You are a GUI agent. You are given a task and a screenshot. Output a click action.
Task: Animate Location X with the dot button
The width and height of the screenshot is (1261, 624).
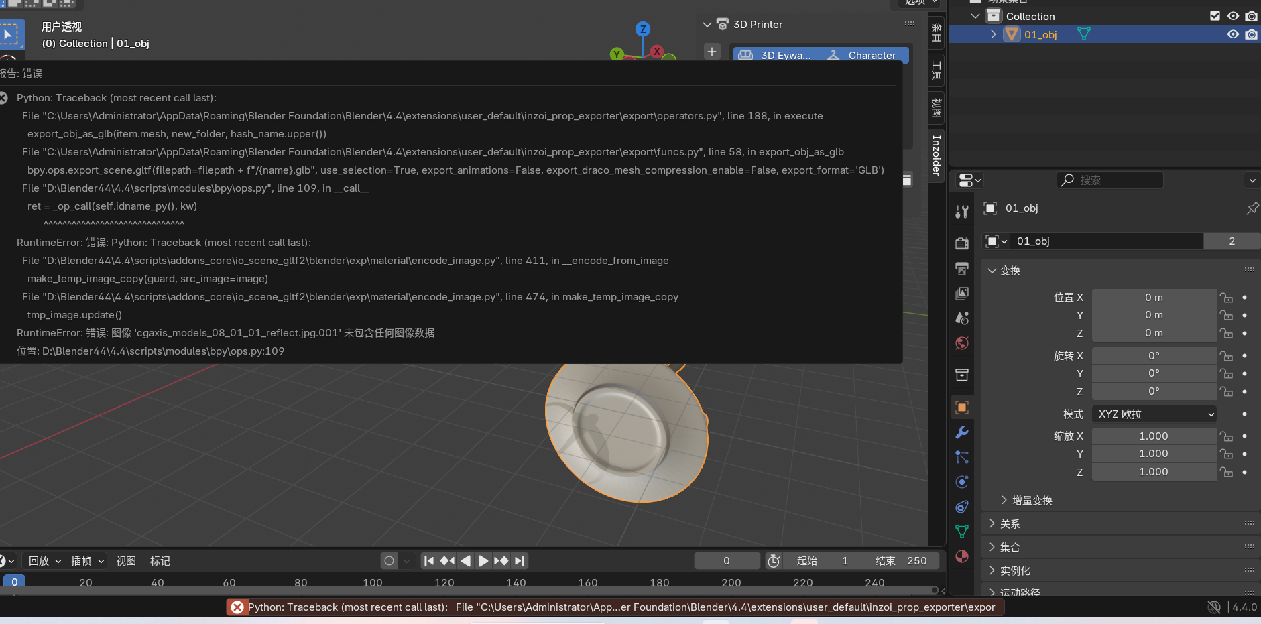[x=1245, y=298]
